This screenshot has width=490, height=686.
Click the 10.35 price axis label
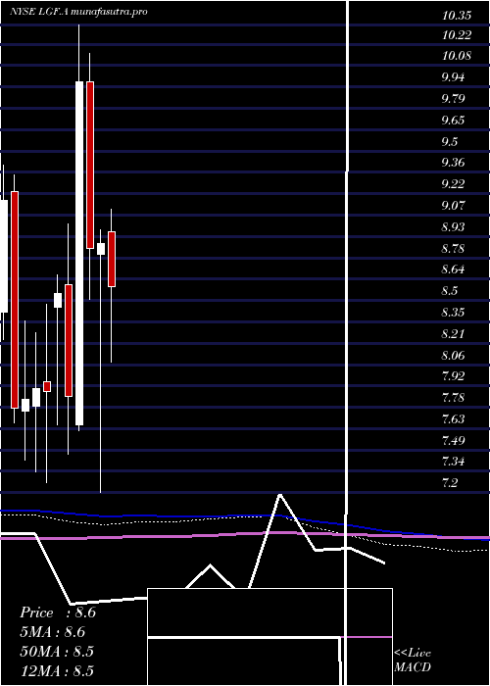pyautogui.click(x=457, y=16)
